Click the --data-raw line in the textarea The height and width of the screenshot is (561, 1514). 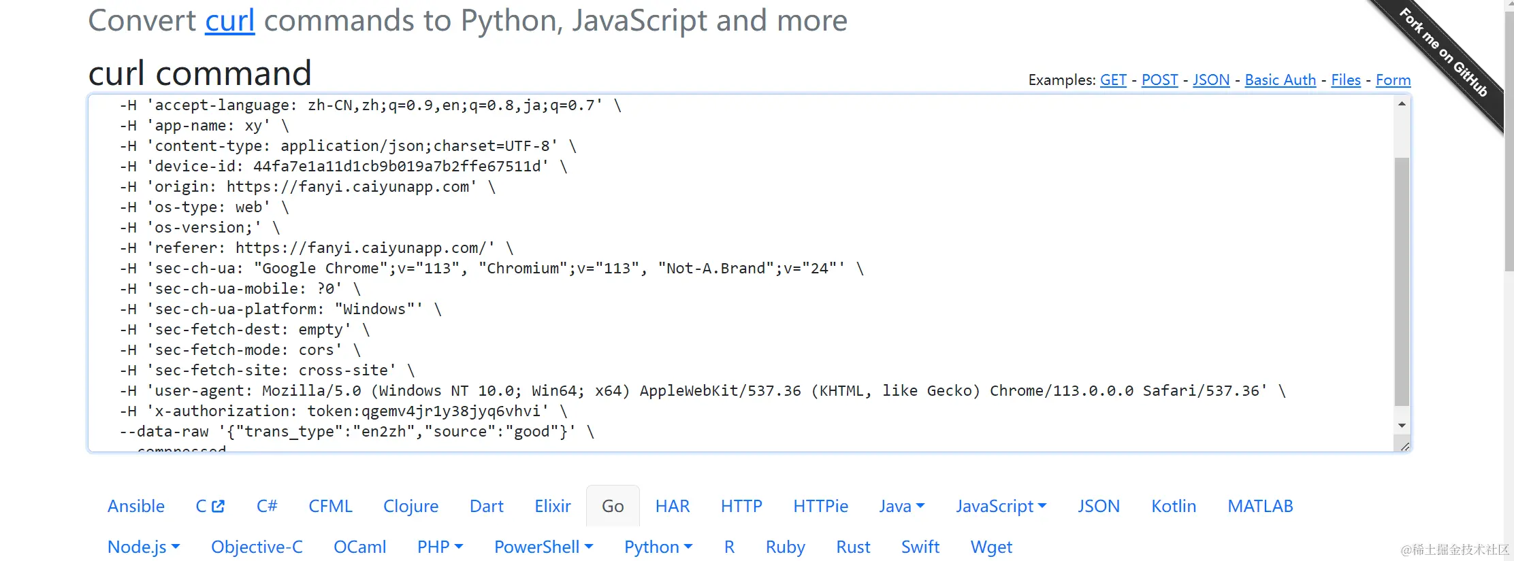tap(357, 432)
